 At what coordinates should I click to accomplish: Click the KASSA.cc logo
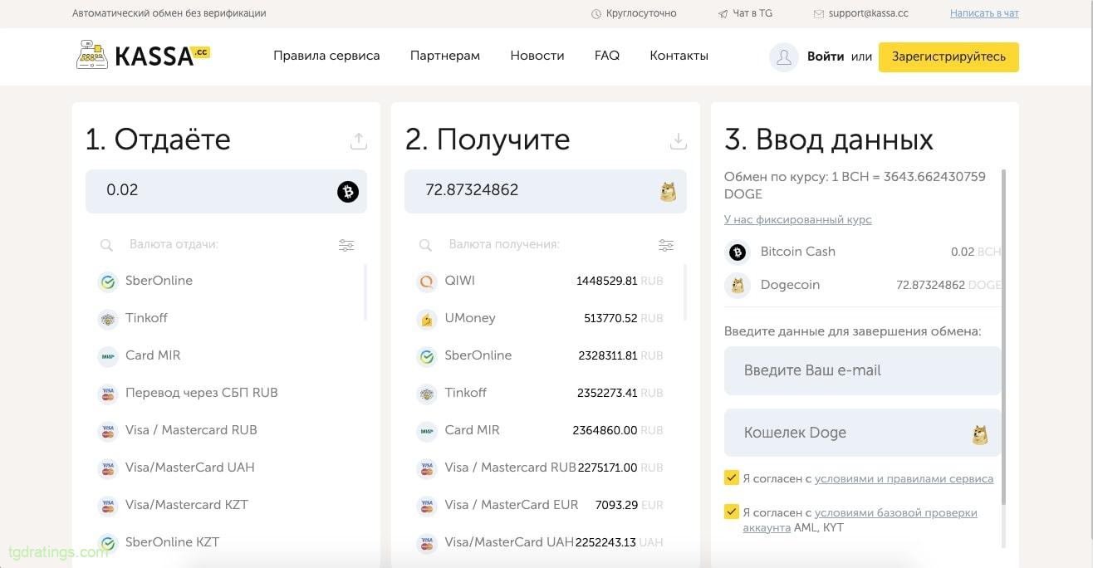tap(143, 56)
